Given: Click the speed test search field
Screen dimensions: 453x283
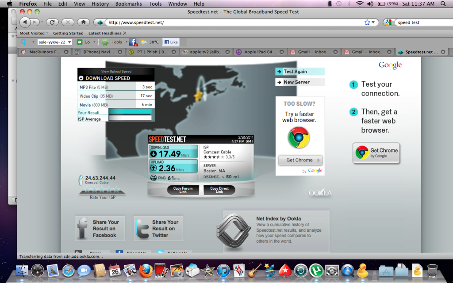Looking at the screenshot, I should pos(424,23).
